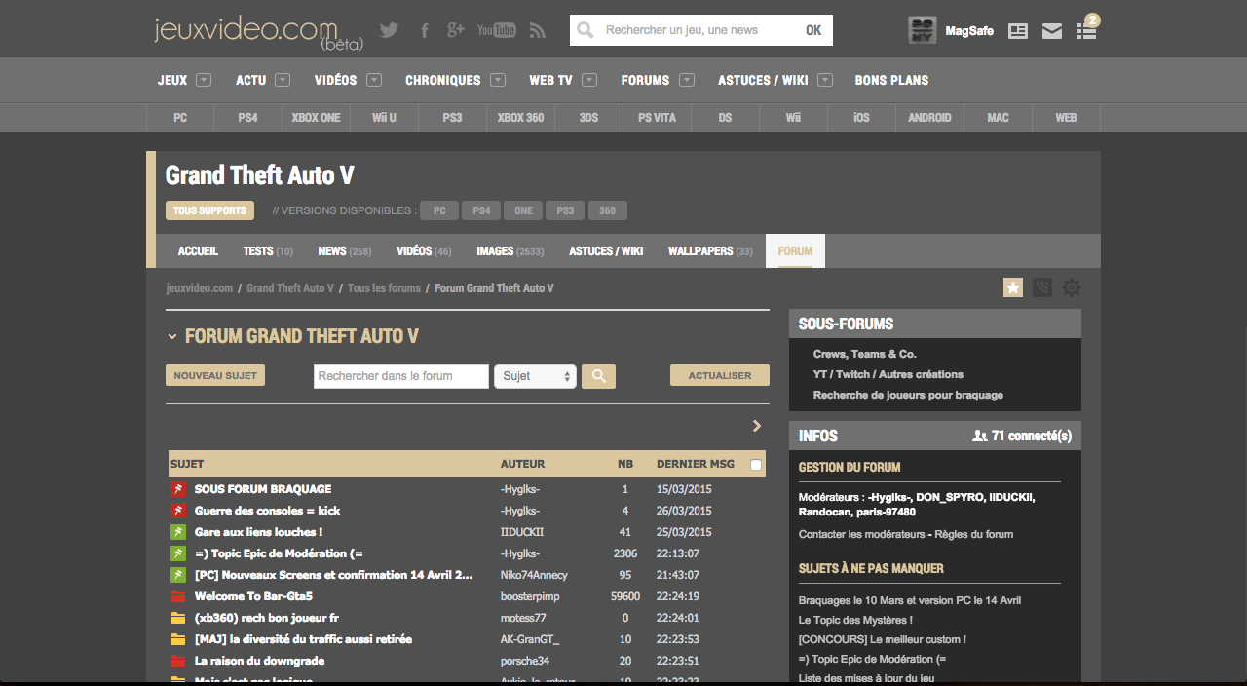
Task: Collapse the Forum Grand Theft Auto V section
Action: coord(172,336)
